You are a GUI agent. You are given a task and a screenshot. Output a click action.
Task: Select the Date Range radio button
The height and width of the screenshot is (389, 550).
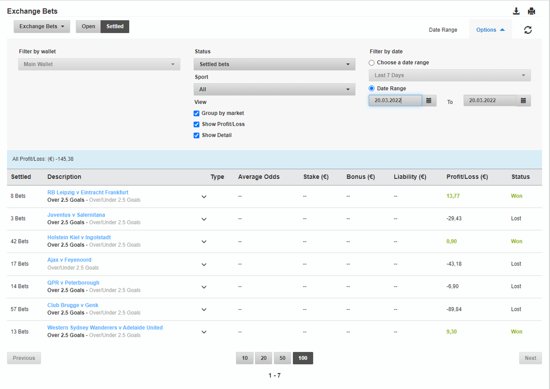click(372, 89)
